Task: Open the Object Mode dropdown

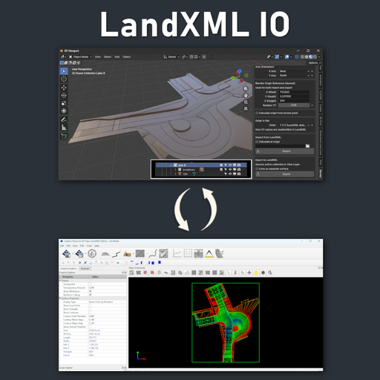Action: [80, 57]
